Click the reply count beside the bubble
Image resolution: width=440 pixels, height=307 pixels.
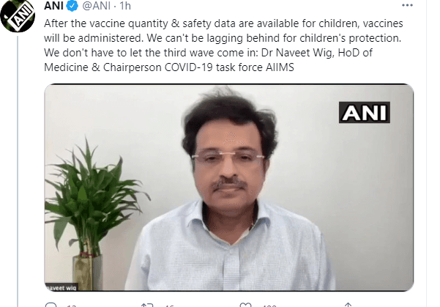[x=72, y=306]
